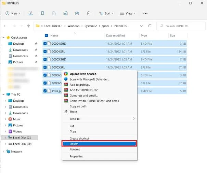Uncheck the 00006 SPL File row checkbox
Viewport: 207px width, 173px height.
[x=45, y=83]
